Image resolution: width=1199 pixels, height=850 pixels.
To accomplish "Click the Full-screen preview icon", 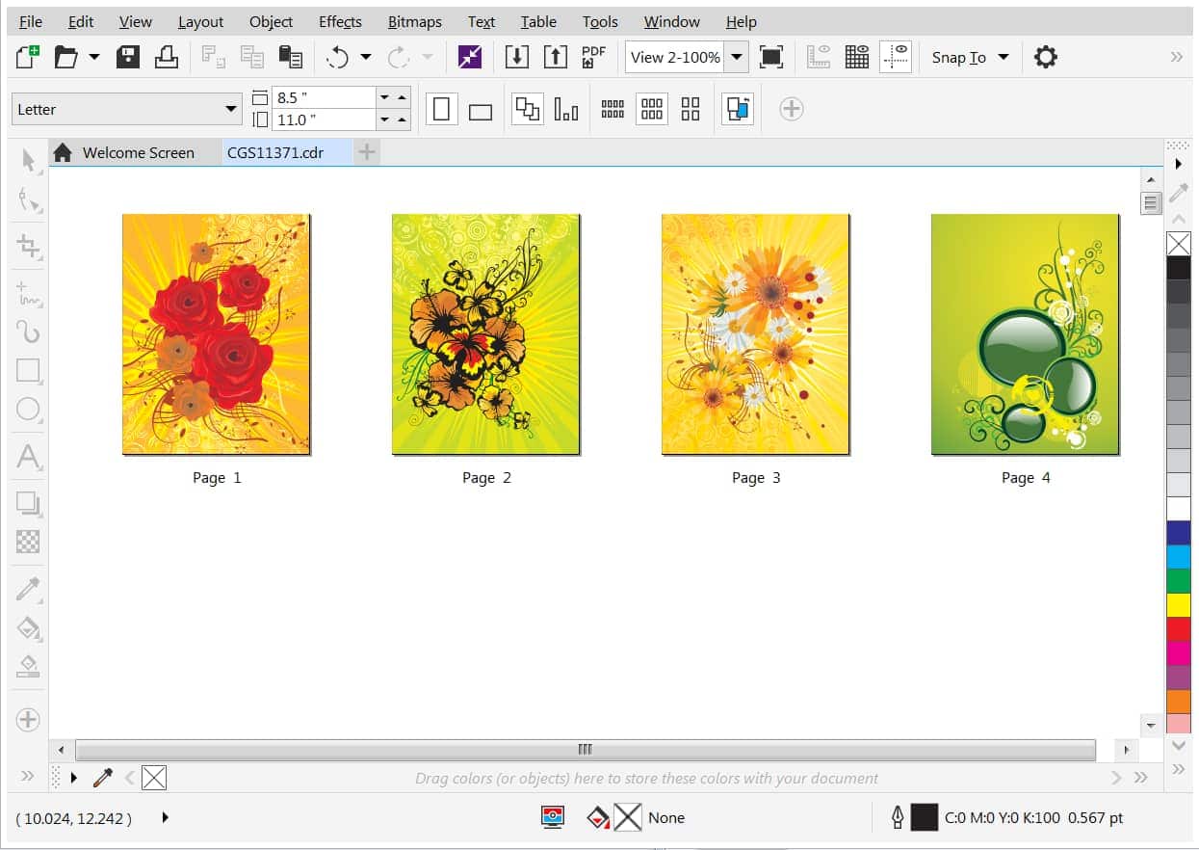I will point(770,57).
